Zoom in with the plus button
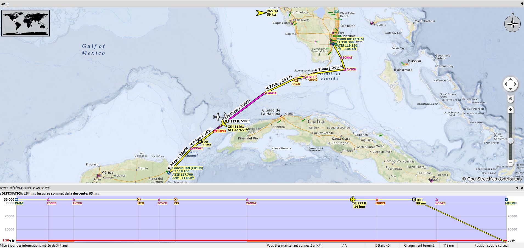The width and height of the screenshot is (524, 248). [x=510, y=110]
